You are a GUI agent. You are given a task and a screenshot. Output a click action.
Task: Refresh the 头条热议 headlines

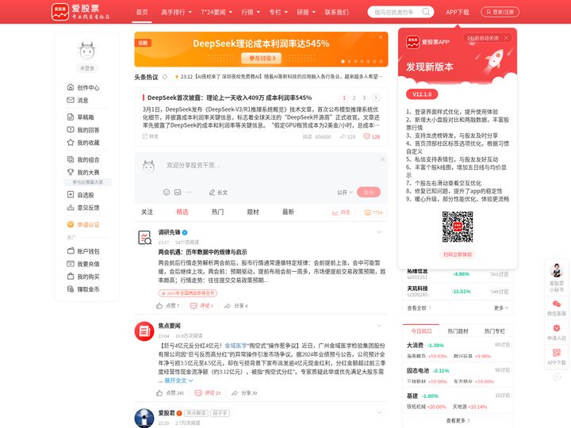point(165,77)
